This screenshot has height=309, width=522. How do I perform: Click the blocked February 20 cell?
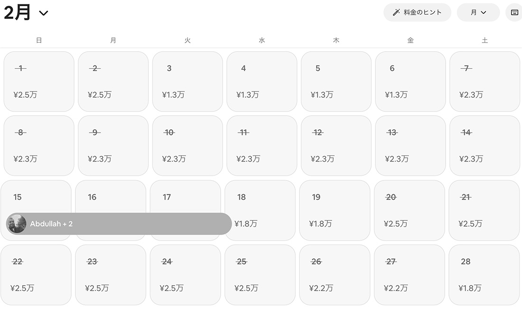click(409, 210)
